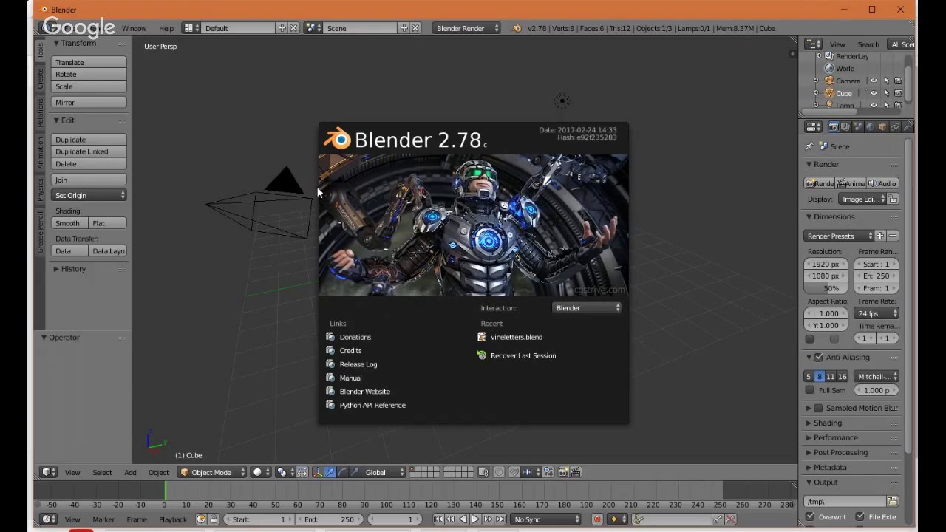
Task: Click the output folder browse icon
Action: pyautogui.click(x=892, y=502)
